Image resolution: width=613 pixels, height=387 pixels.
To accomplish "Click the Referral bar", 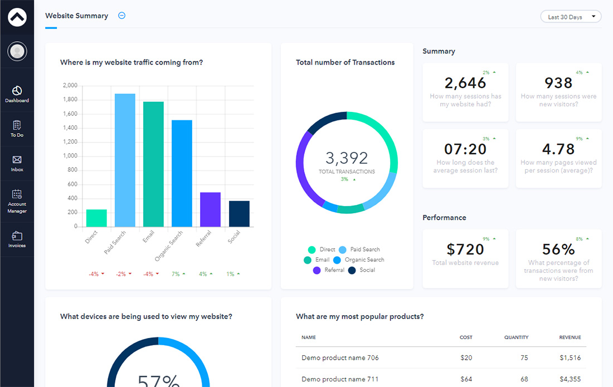I will tap(210, 209).
